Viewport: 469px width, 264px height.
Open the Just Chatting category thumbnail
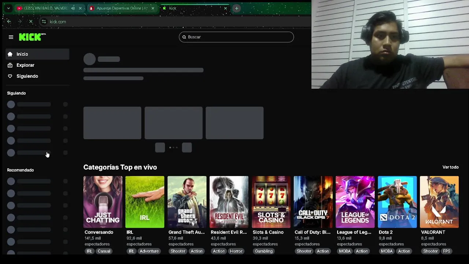(103, 202)
